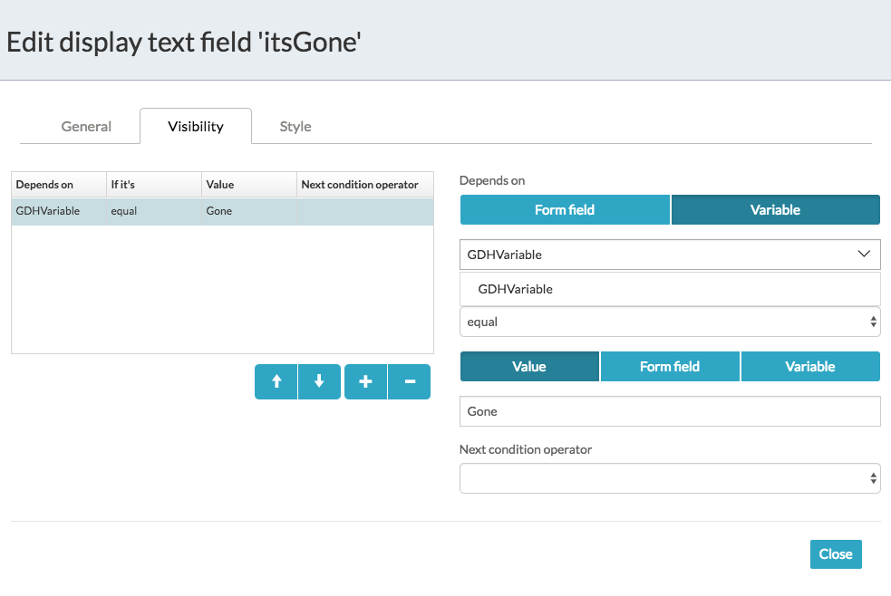Screen dimensions: 891x596
Task: Select Value as comparison type
Action: coord(529,366)
